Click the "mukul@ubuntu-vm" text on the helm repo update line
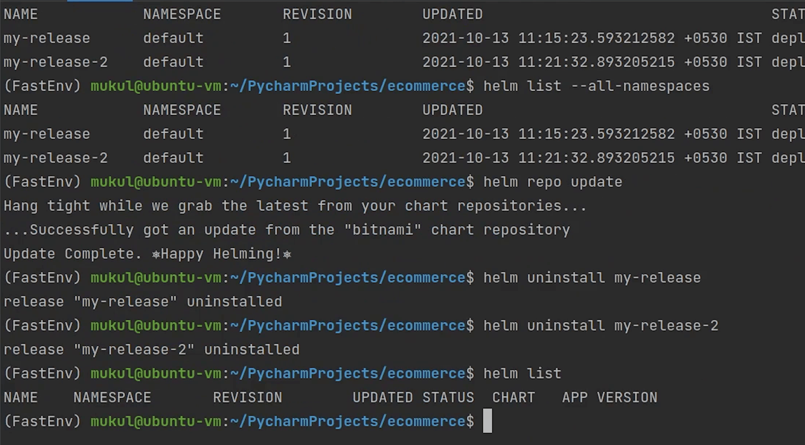The image size is (805, 445). pyautogui.click(x=156, y=182)
